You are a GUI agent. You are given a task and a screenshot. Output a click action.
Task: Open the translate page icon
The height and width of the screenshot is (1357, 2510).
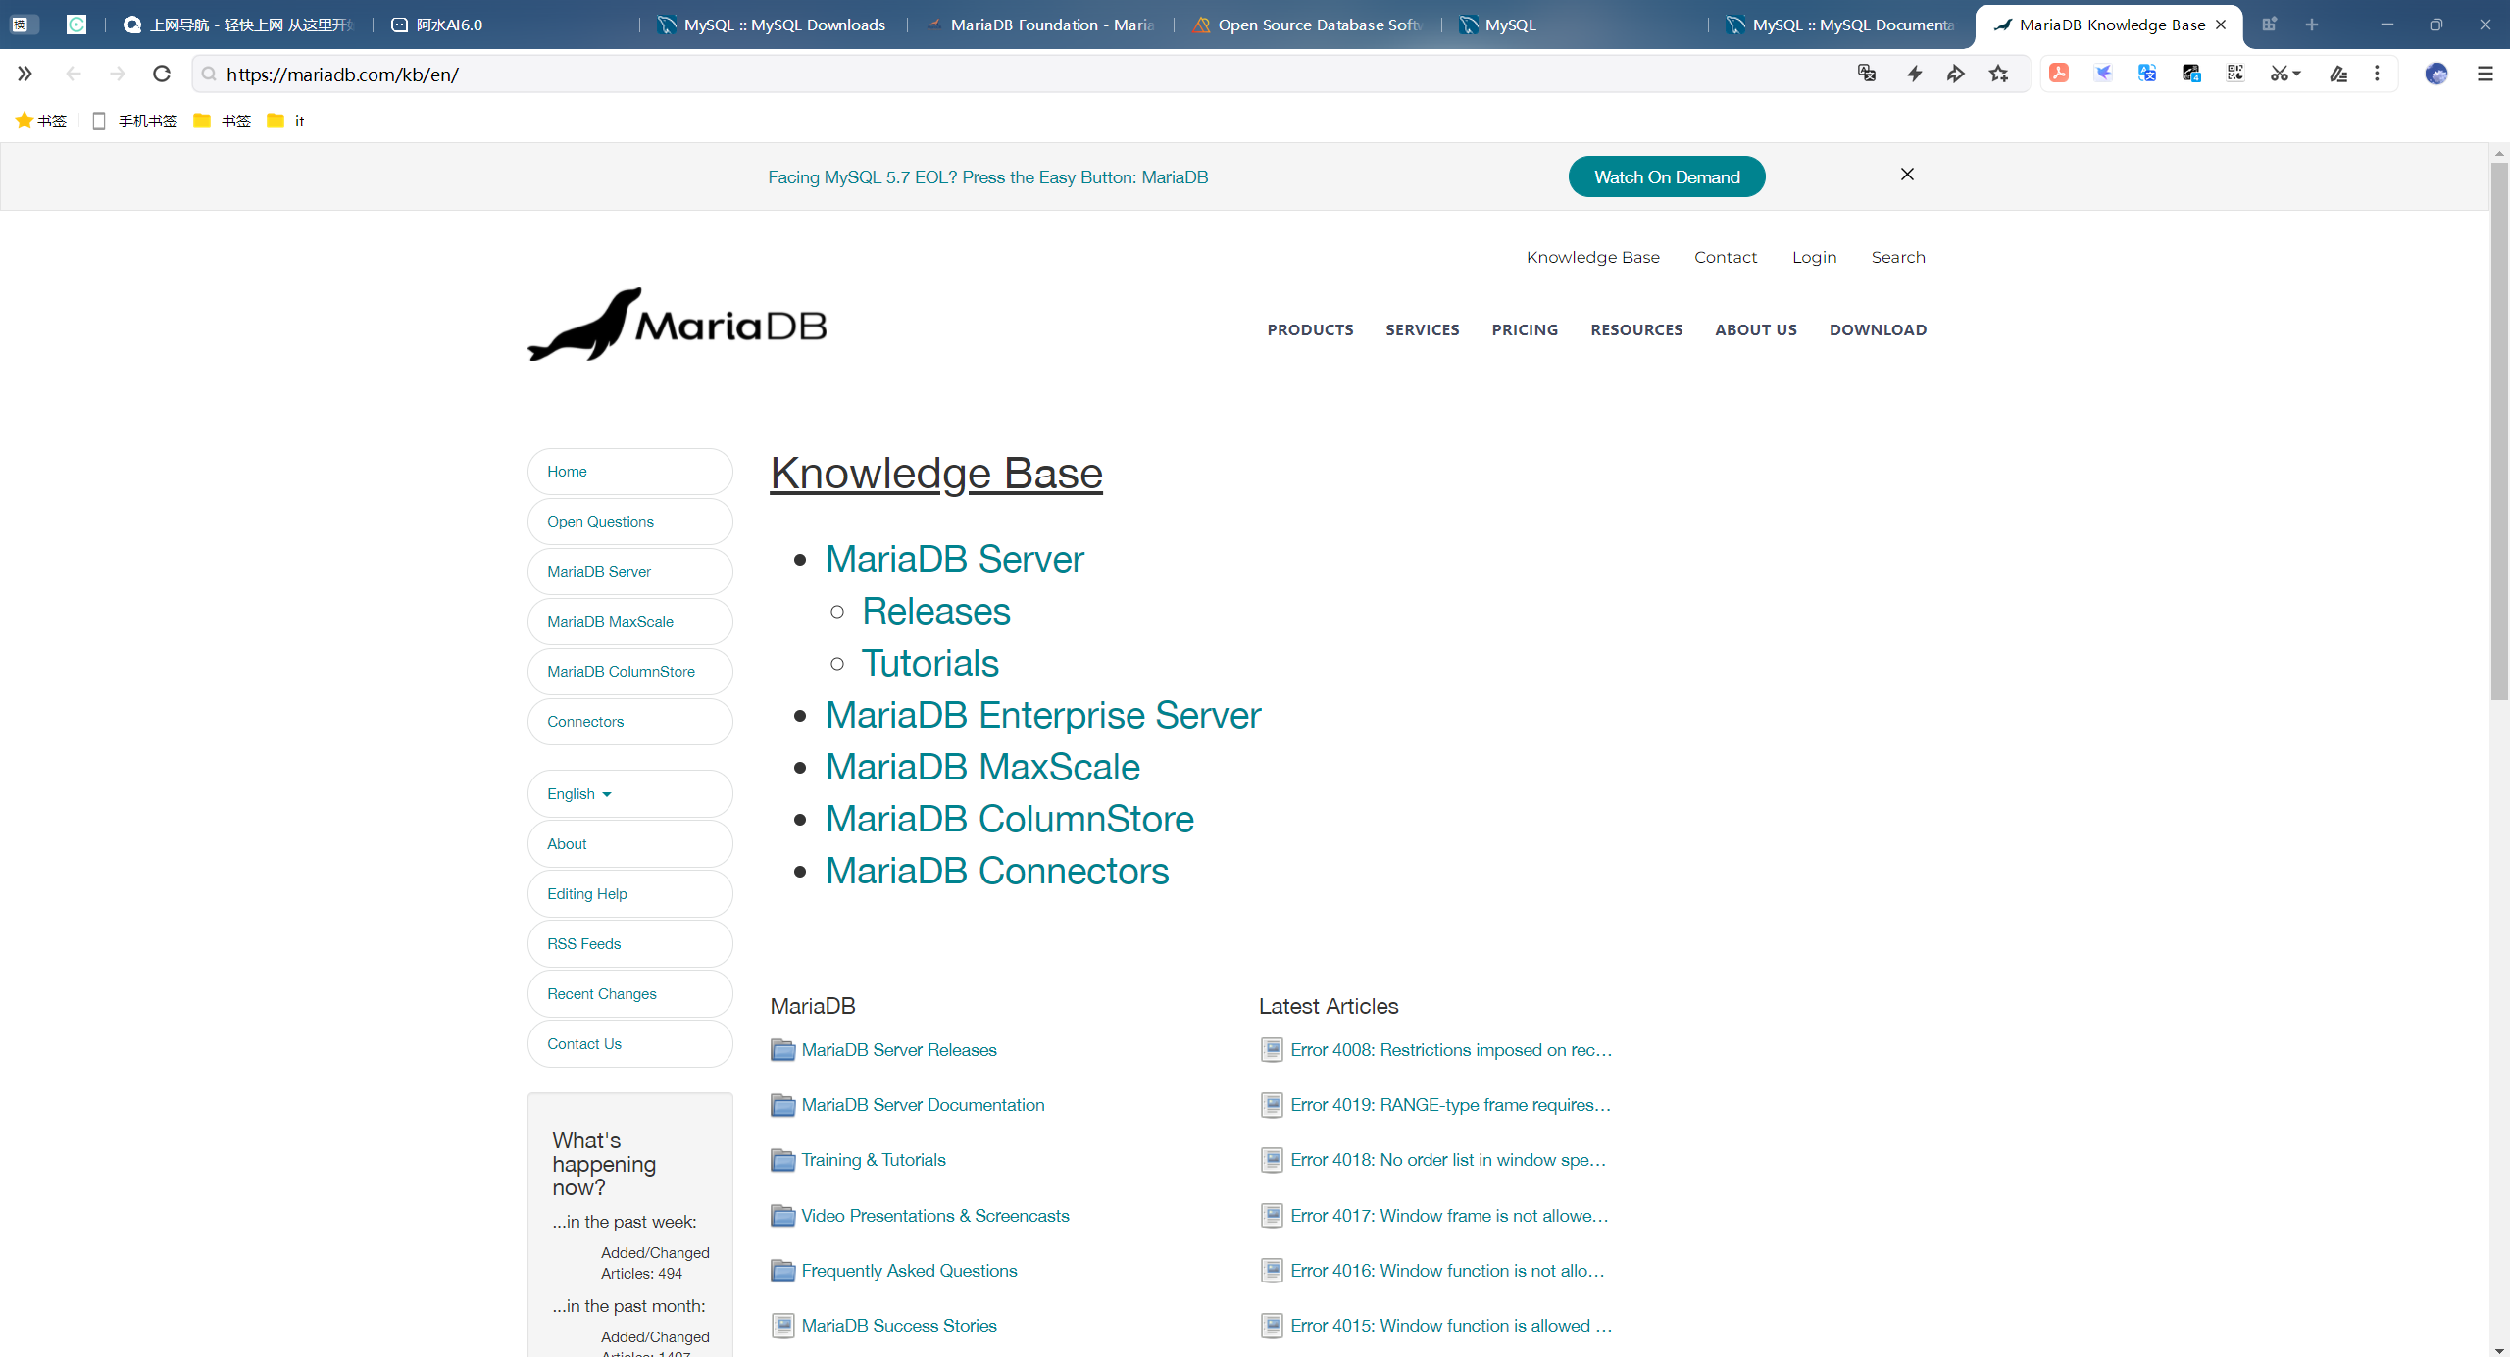[x=1867, y=74]
